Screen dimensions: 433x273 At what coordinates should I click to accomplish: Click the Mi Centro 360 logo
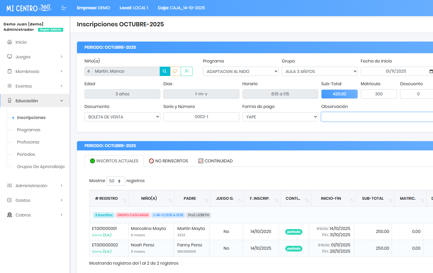[x=29, y=8]
